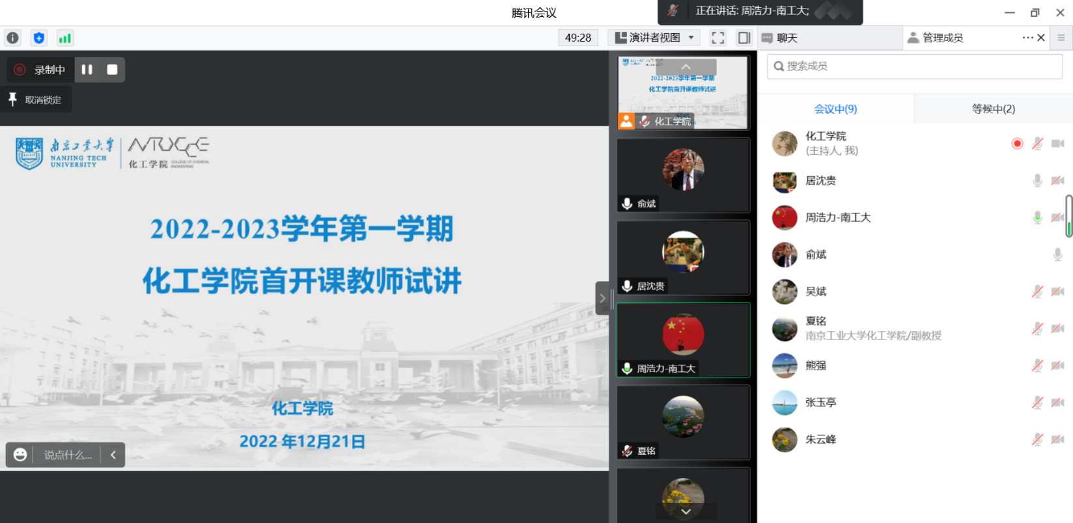Viewport: 1073px width, 523px height.
Task: Pause the recording
Action: pos(87,70)
